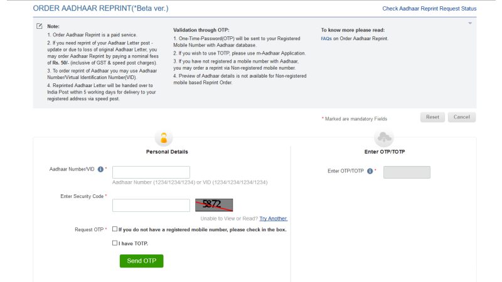Click the captcha security code image
Image resolution: width=502 pixels, height=282 pixels.
point(213,204)
